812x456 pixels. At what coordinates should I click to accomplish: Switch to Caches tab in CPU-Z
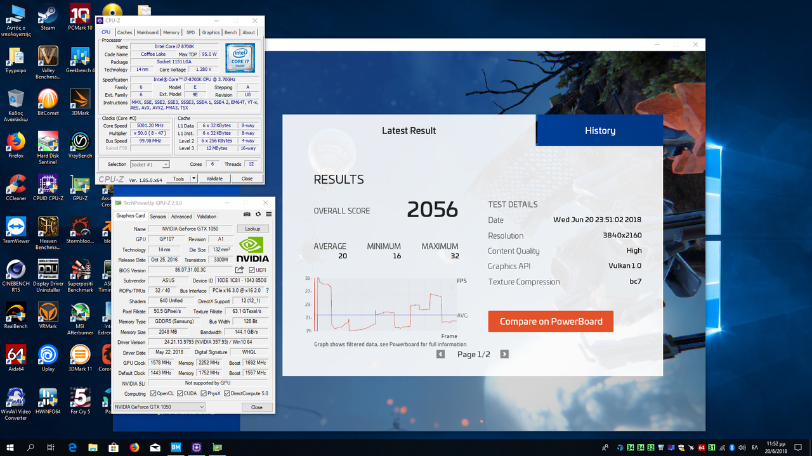coord(125,32)
